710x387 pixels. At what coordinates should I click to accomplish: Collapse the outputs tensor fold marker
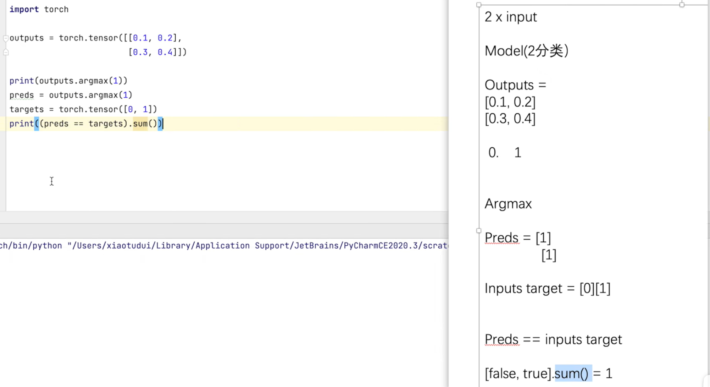pos(5,38)
